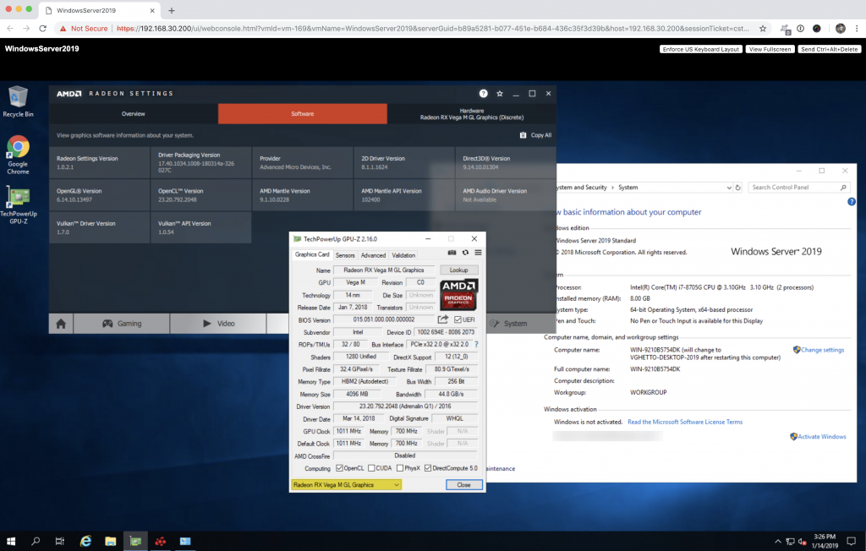Open Read the Microsoft Software License Terms link
This screenshot has width=866, height=551.
[x=685, y=422]
